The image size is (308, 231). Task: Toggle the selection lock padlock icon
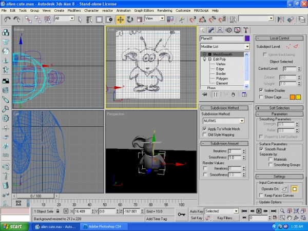[x=57, y=211]
